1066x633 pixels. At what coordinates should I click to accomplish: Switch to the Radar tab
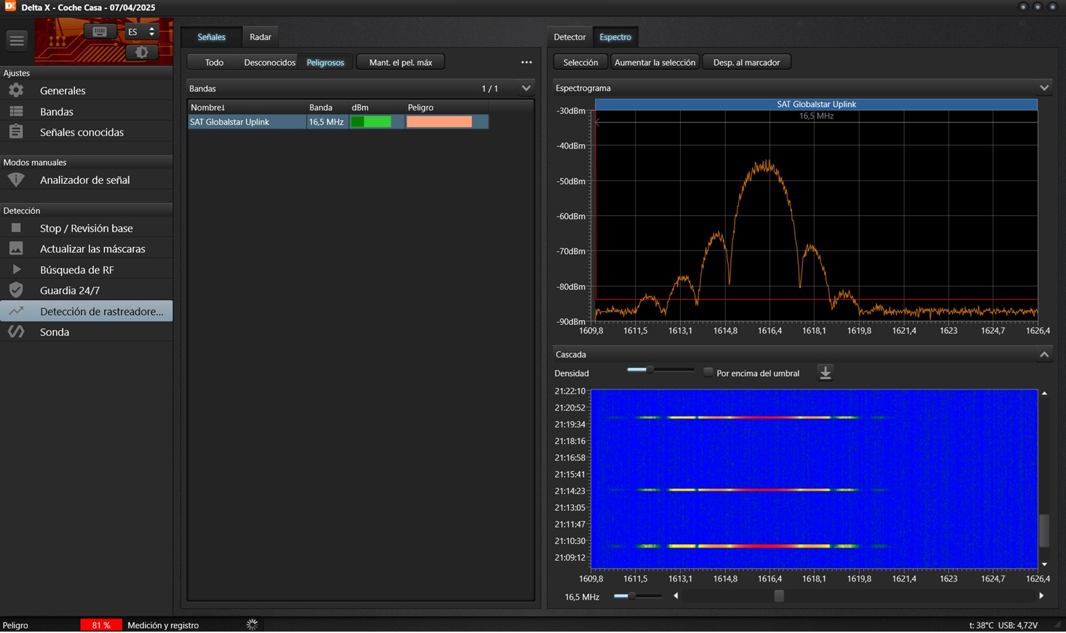[260, 37]
